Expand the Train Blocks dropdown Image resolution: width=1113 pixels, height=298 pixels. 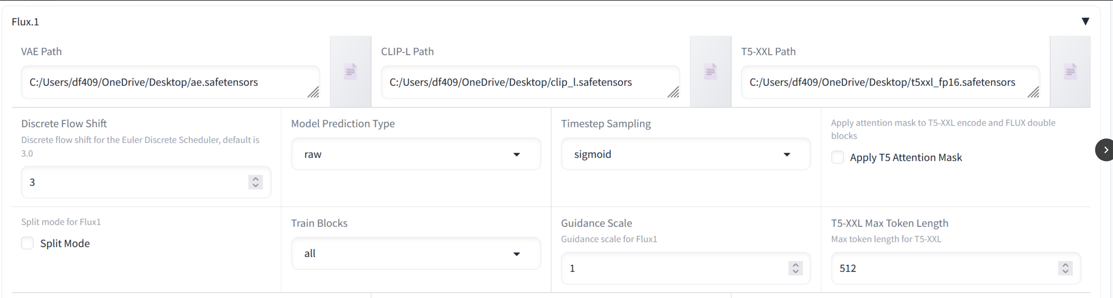click(416, 254)
